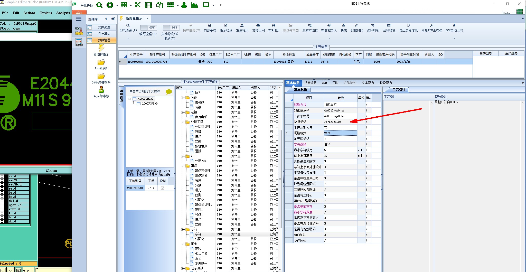Switch to the 拓展信息 tab
The width and height of the screenshot is (526, 272).
pos(310,83)
